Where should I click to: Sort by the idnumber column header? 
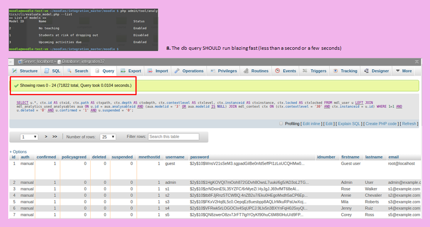(326, 157)
